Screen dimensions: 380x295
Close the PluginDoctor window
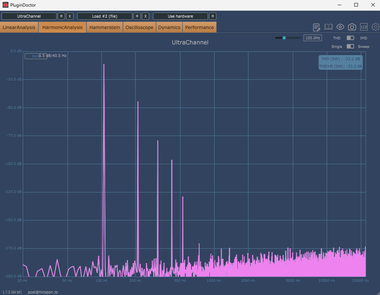pos(373,5)
